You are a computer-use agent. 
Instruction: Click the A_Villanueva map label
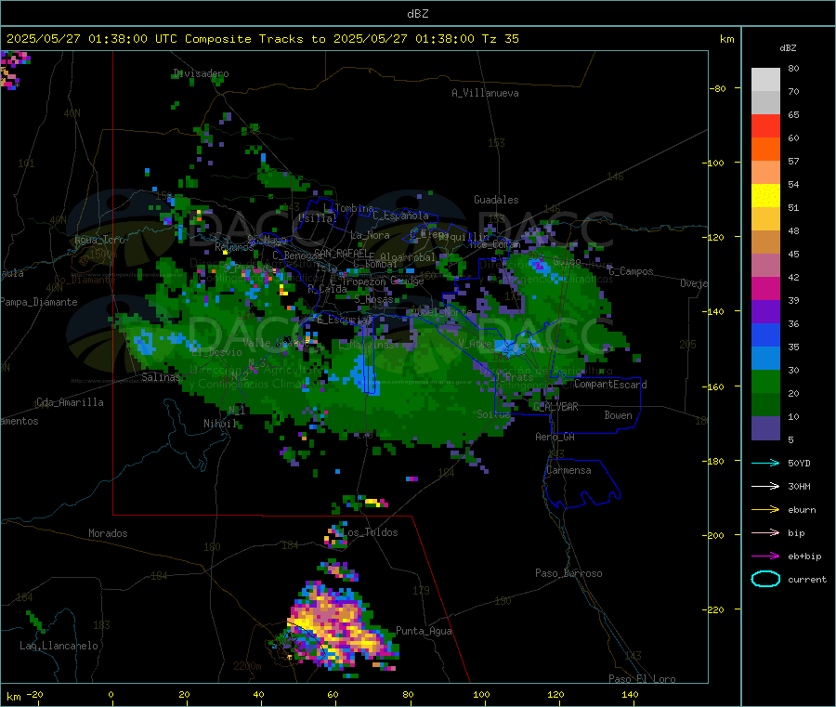(x=485, y=93)
